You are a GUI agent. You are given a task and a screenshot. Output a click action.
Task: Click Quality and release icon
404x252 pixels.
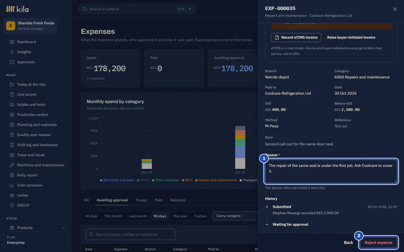pos(12,135)
